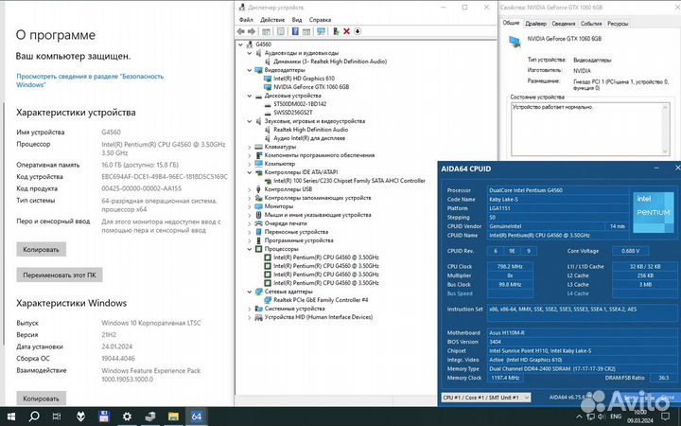Open File Explorer folder icon in taskbar
Viewport: 681px width, 426px height.
173,417
